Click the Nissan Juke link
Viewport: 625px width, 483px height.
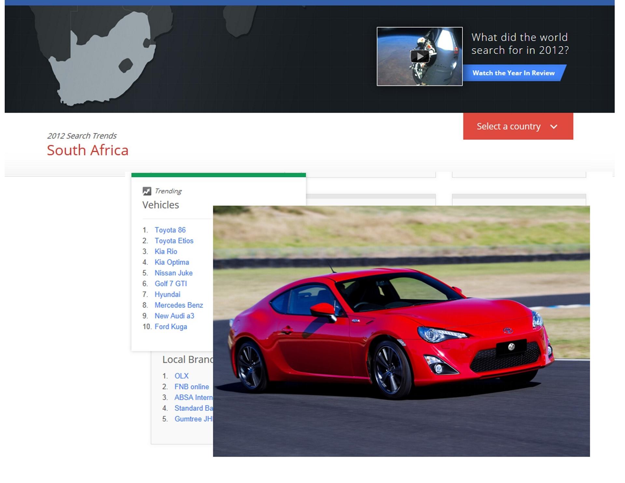point(174,273)
